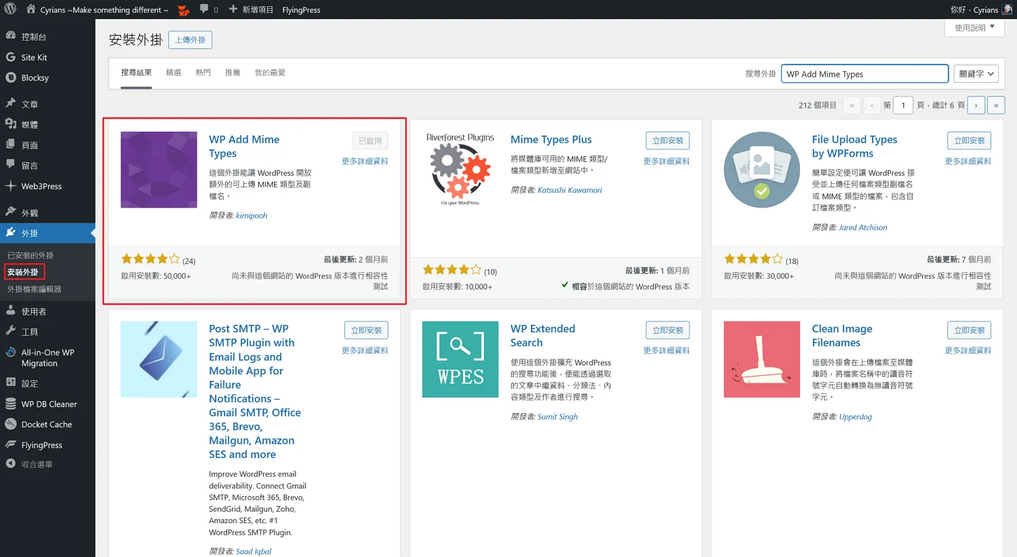Expand the 使用說明 help panel

coord(974,27)
